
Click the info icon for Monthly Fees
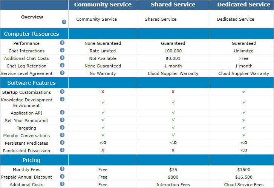point(62,169)
